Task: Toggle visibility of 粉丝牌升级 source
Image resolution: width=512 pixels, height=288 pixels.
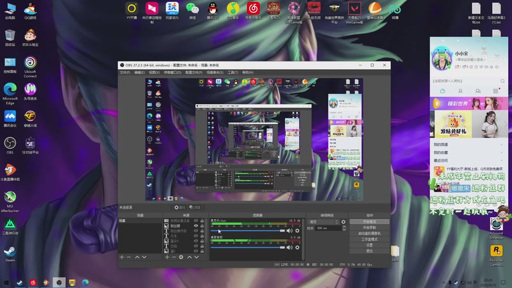Action: pyautogui.click(x=196, y=231)
